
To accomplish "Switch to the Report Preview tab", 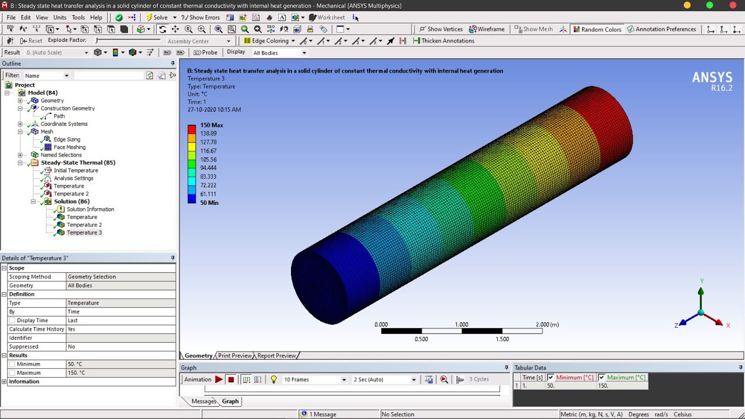I will click(276, 356).
